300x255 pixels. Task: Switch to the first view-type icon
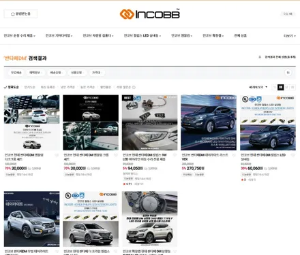click(x=275, y=87)
